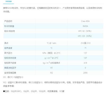The height and width of the screenshot is (98, 106).
Task: Click the 沸点 row label
Action: point(6,43)
